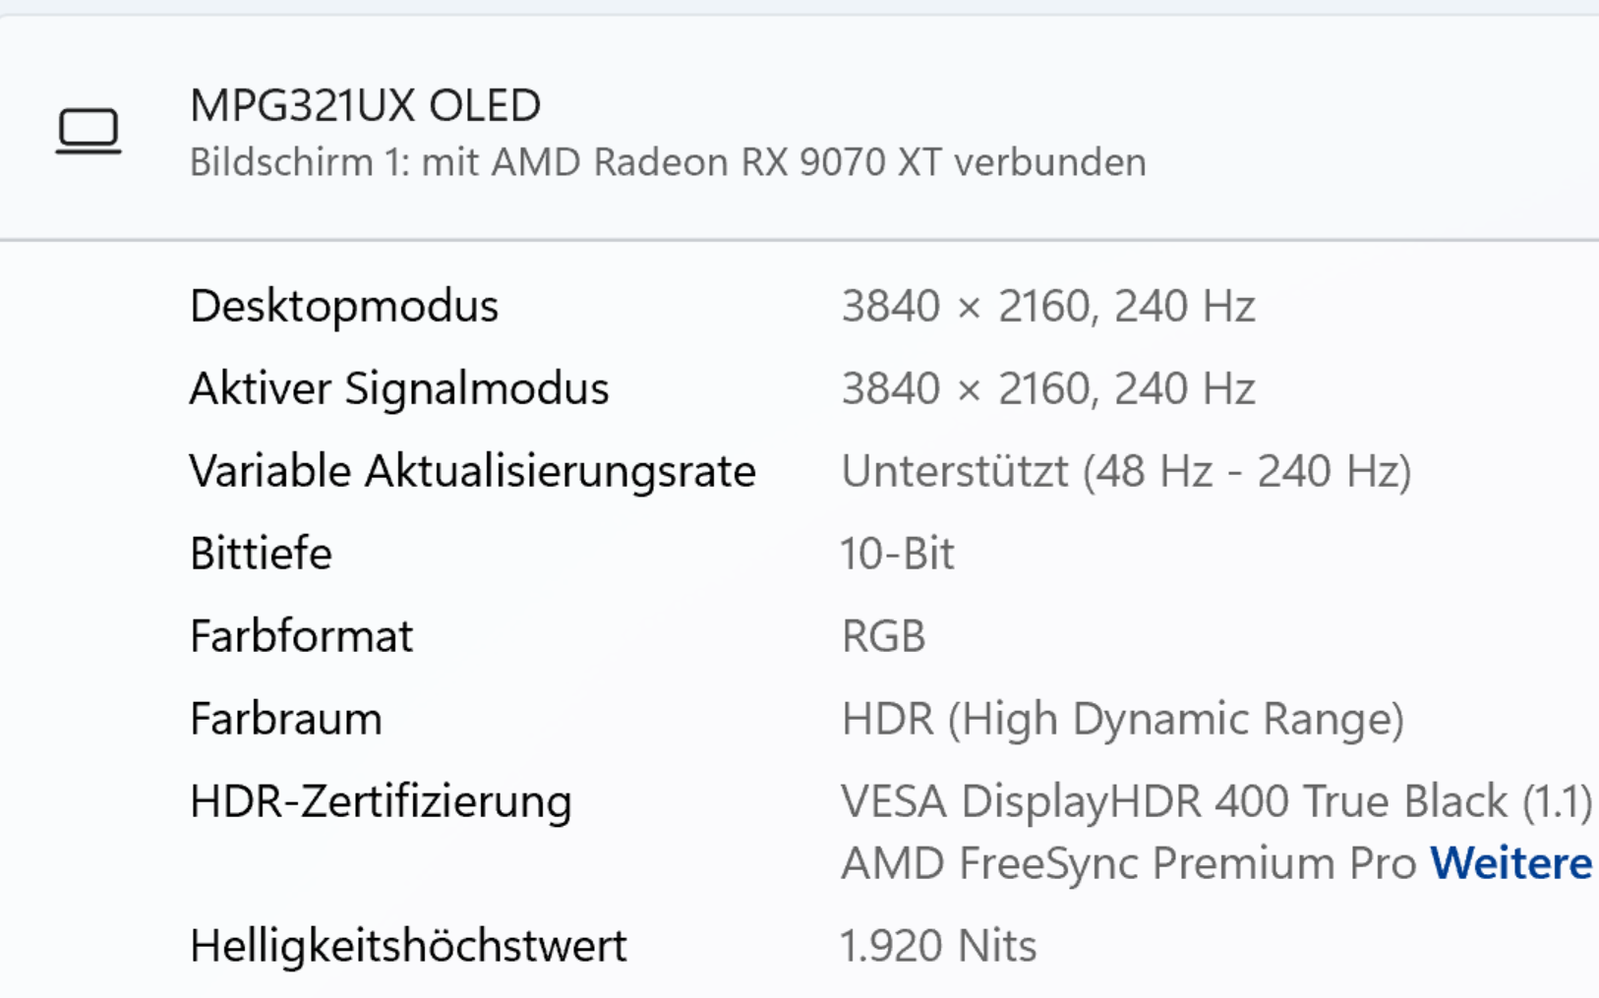Viewport: 1599px width, 998px height.
Task: Click the Desktopmodus resolution value 3840 × 2160
Action: pos(972,306)
